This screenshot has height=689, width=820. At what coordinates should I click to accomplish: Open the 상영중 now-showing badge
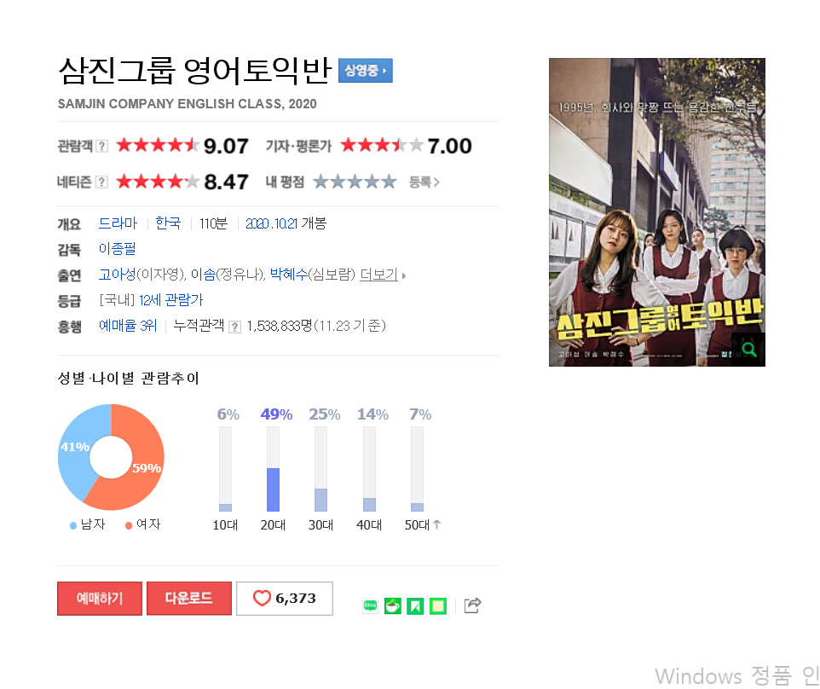pos(365,70)
